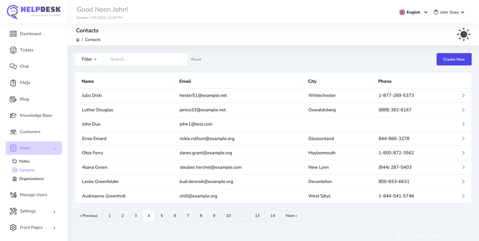The width and height of the screenshot is (479, 241).
Task: Click bud.denesik@example.org email
Action: [206, 181]
